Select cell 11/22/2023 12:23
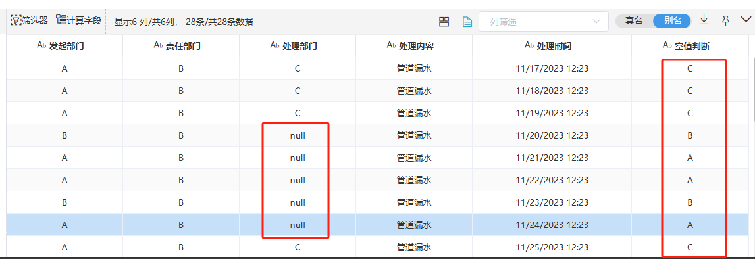This screenshot has height=259, width=755. 552,180
